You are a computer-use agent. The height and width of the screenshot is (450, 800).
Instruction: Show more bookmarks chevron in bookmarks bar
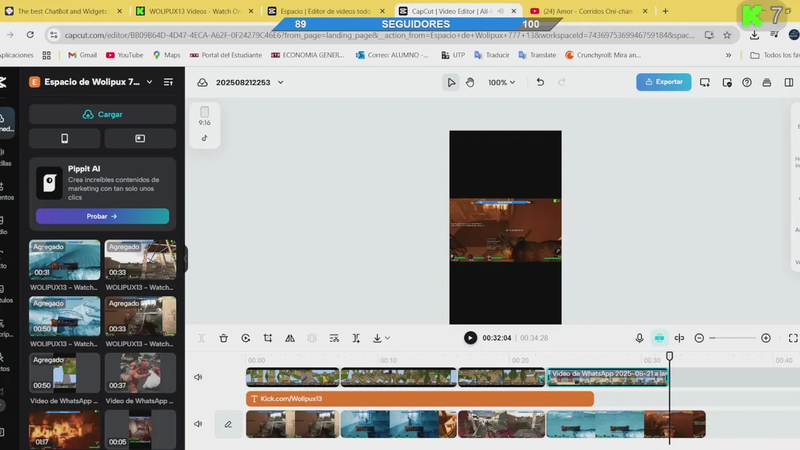pos(728,55)
